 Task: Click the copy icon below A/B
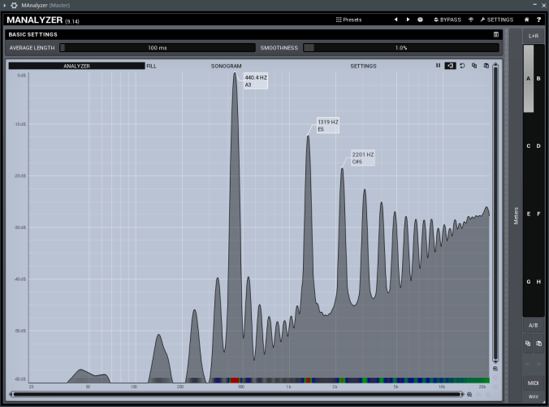528,344
